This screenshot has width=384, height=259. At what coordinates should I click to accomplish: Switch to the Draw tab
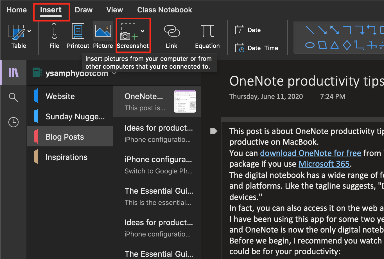(x=84, y=10)
